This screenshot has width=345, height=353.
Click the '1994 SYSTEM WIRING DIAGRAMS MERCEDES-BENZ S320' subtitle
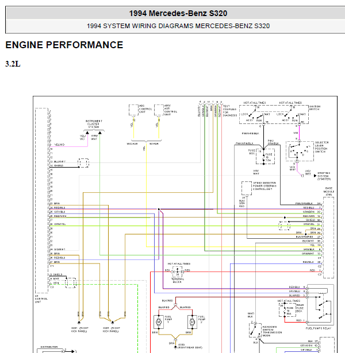[x=178, y=26]
